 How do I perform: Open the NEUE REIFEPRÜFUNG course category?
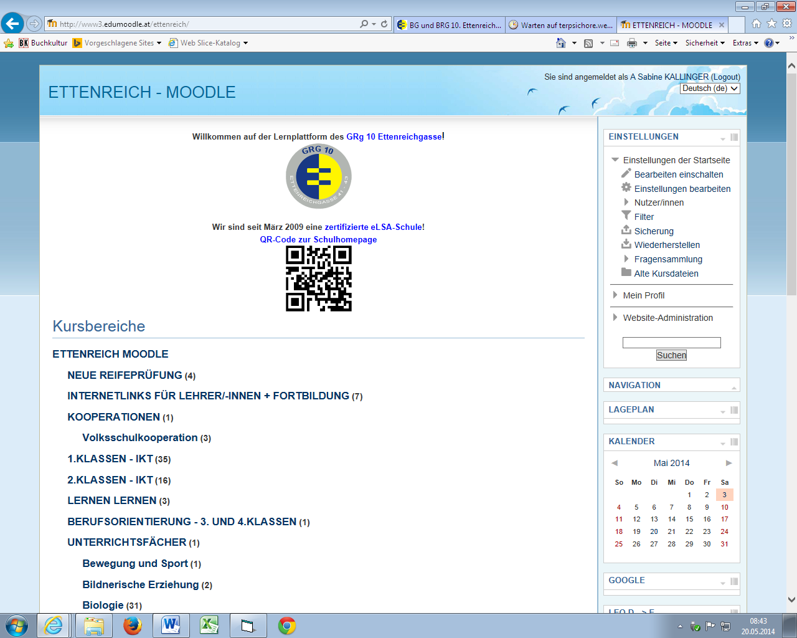[x=125, y=375]
